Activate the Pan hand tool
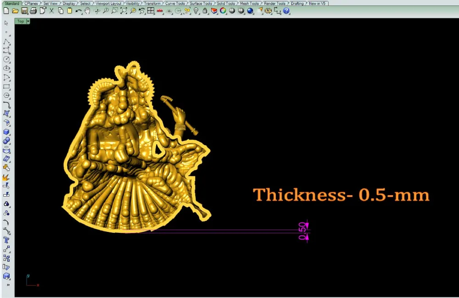 click(87, 11)
